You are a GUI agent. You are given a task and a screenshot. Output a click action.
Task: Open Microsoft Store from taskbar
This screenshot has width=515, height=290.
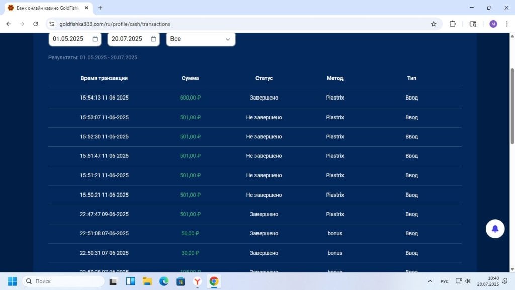[181, 281]
